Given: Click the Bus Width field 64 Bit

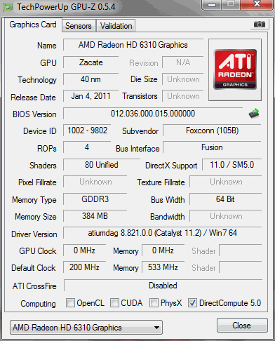Looking at the screenshot, I should 225,199.
